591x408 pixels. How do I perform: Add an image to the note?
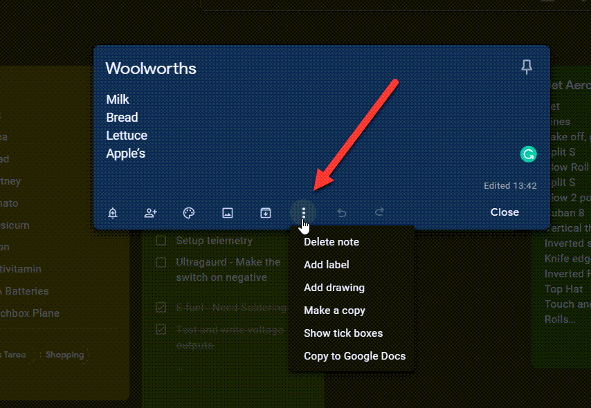(227, 213)
